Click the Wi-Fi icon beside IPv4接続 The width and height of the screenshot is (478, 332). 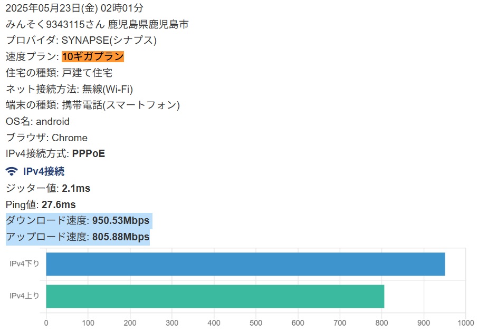click(12, 171)
